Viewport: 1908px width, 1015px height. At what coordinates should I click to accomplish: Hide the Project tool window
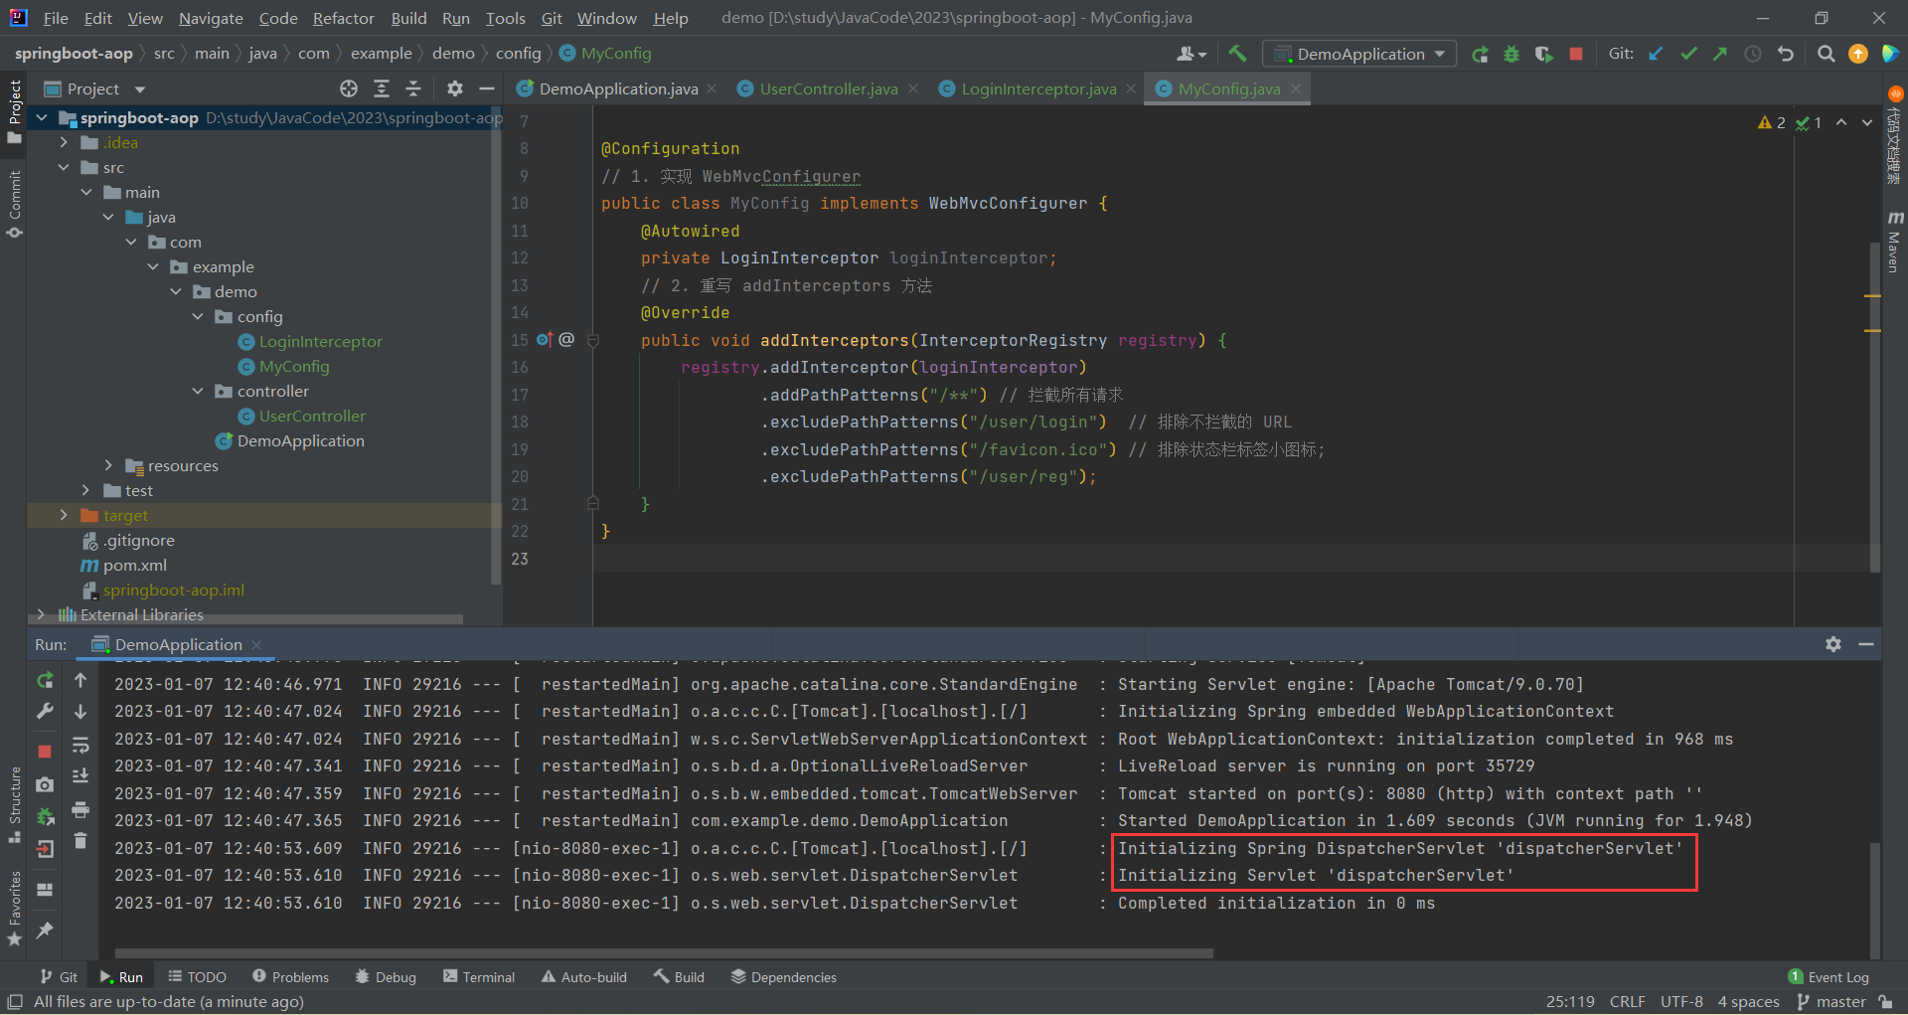pos(487,88)
